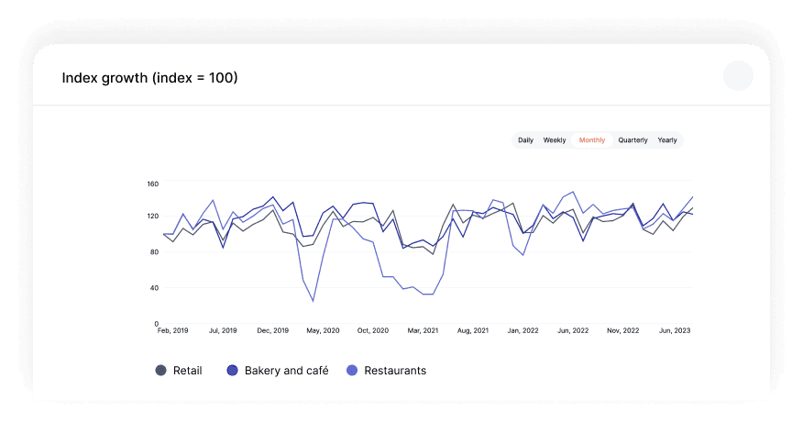Toggle the Retail legend color dot
The width and height of the screenshot is (803, 423).
click(x=160, y=370)
